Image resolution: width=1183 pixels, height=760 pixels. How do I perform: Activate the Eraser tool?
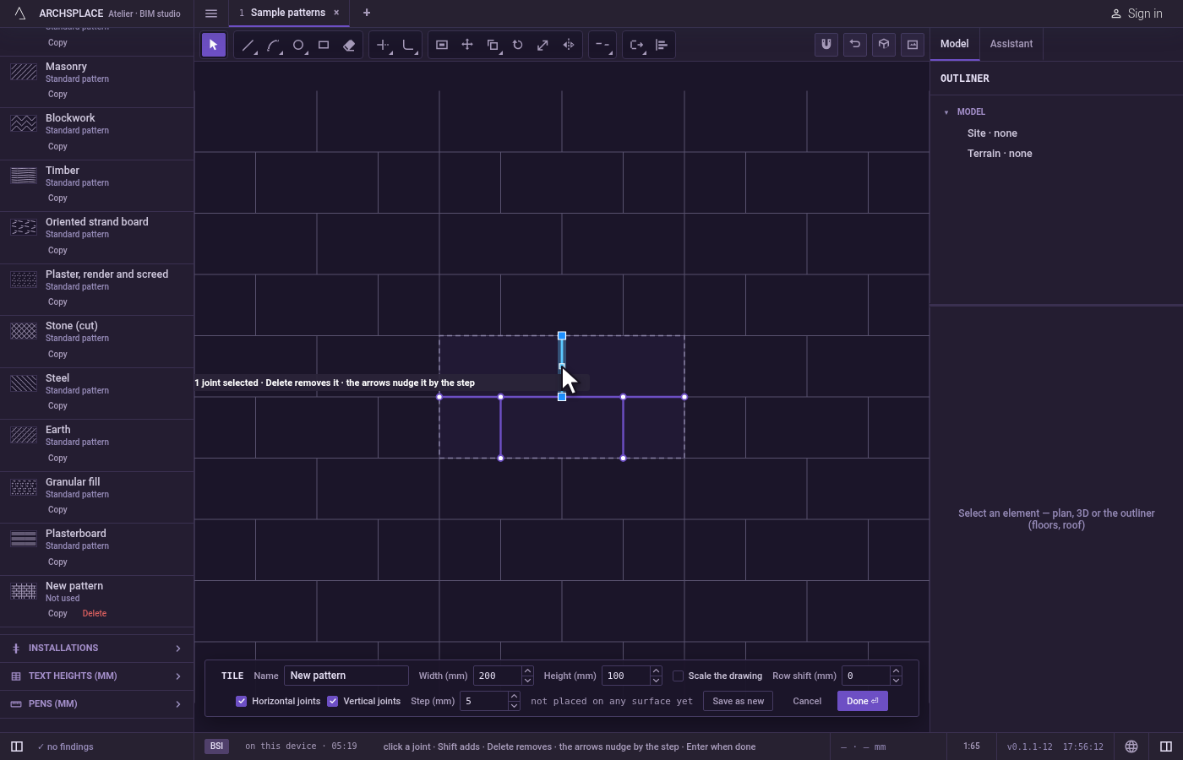coord(349,45)
